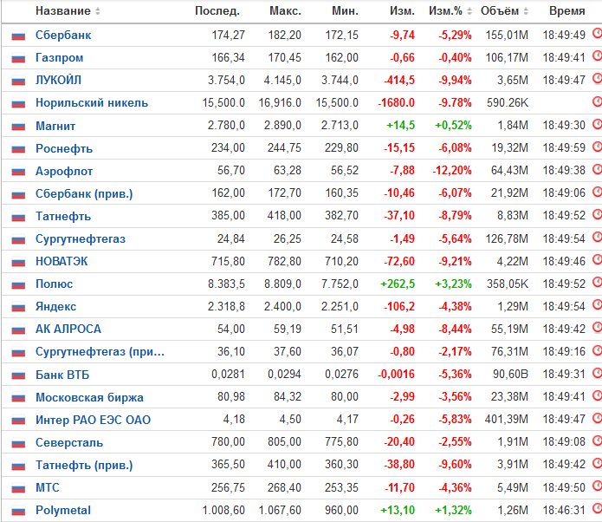Open the Сбербанк stock link

(x=63, y=35)
